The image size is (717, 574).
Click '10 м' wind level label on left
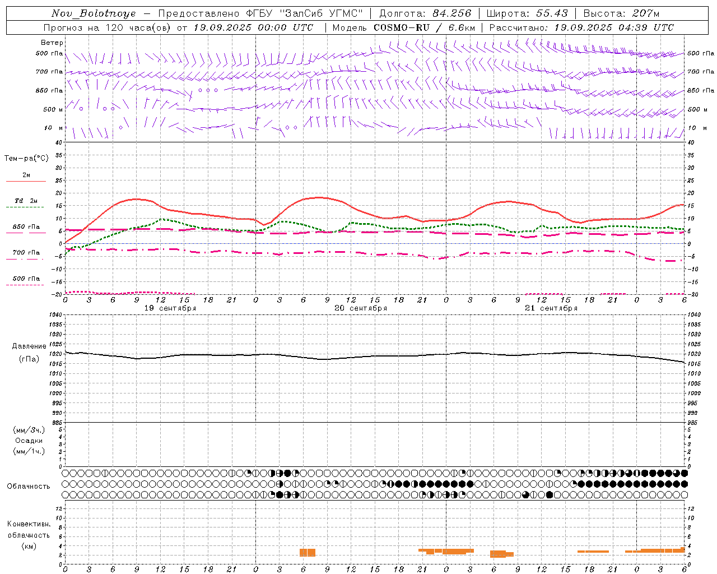point(53,128)
